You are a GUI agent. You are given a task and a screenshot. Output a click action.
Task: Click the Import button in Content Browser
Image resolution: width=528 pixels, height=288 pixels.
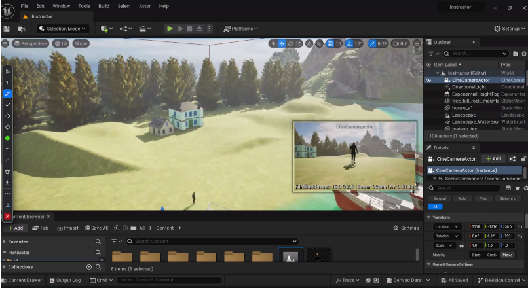click(67, 228)
